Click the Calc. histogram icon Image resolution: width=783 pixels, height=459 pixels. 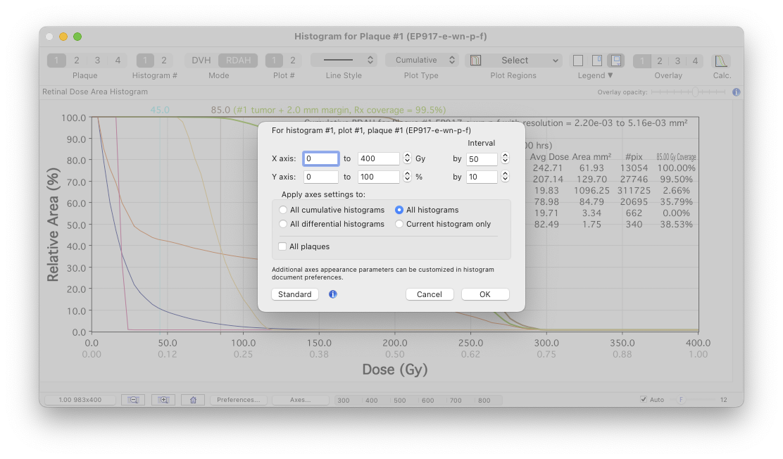pyautogui.click(x=720, y=61)
